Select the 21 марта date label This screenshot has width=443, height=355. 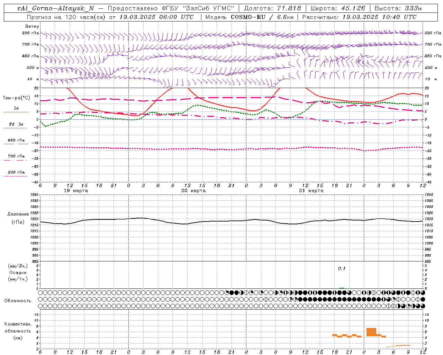point(311,191)
